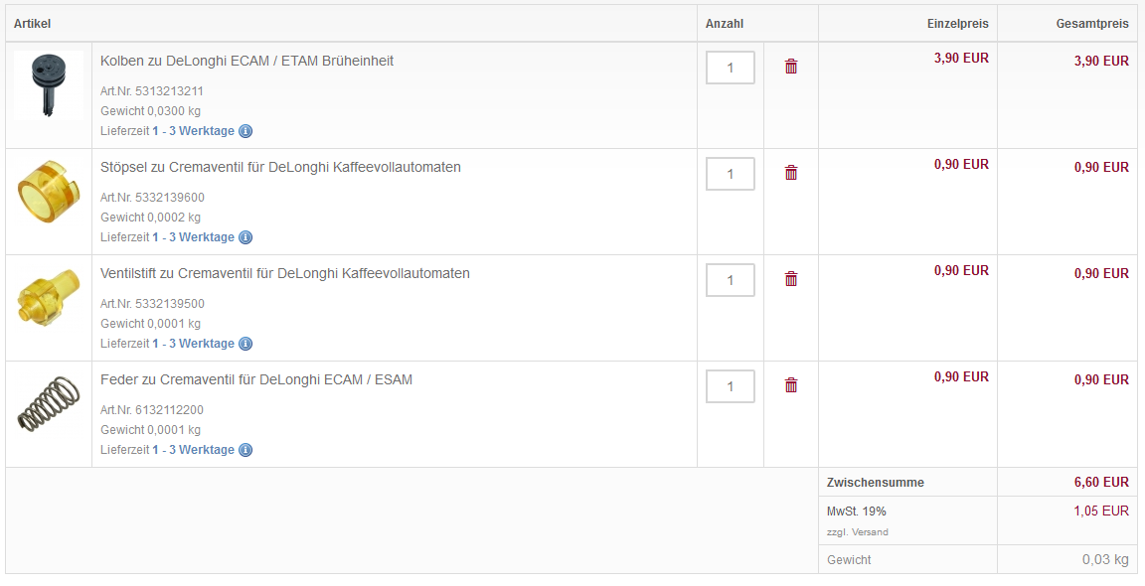This screenshot has height=586, width=1145.
Task: Open delivery info icon for Kolben item
Action: pyautogui.click(x=245, y=131)
